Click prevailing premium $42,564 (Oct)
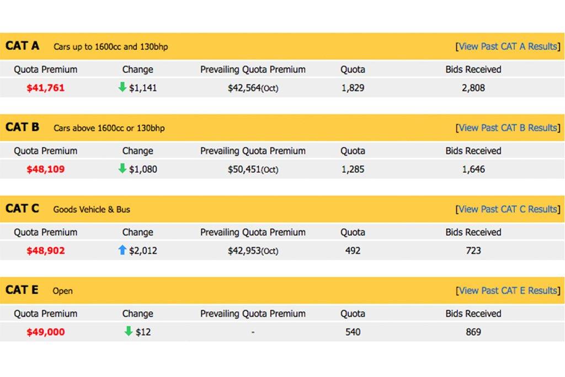 point(253,88)
